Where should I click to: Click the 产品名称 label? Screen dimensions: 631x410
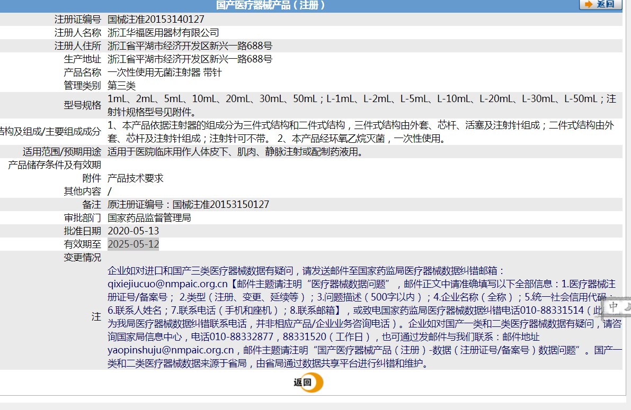(83, 72)
